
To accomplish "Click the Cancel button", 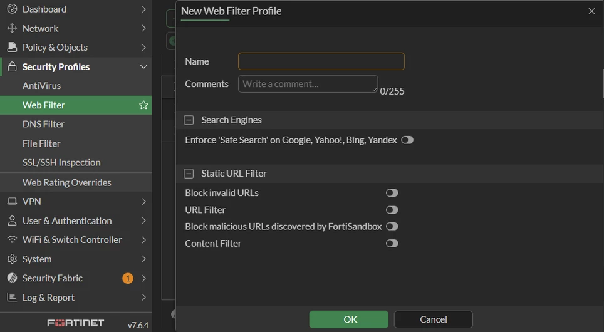I will [x=434, y=319].
